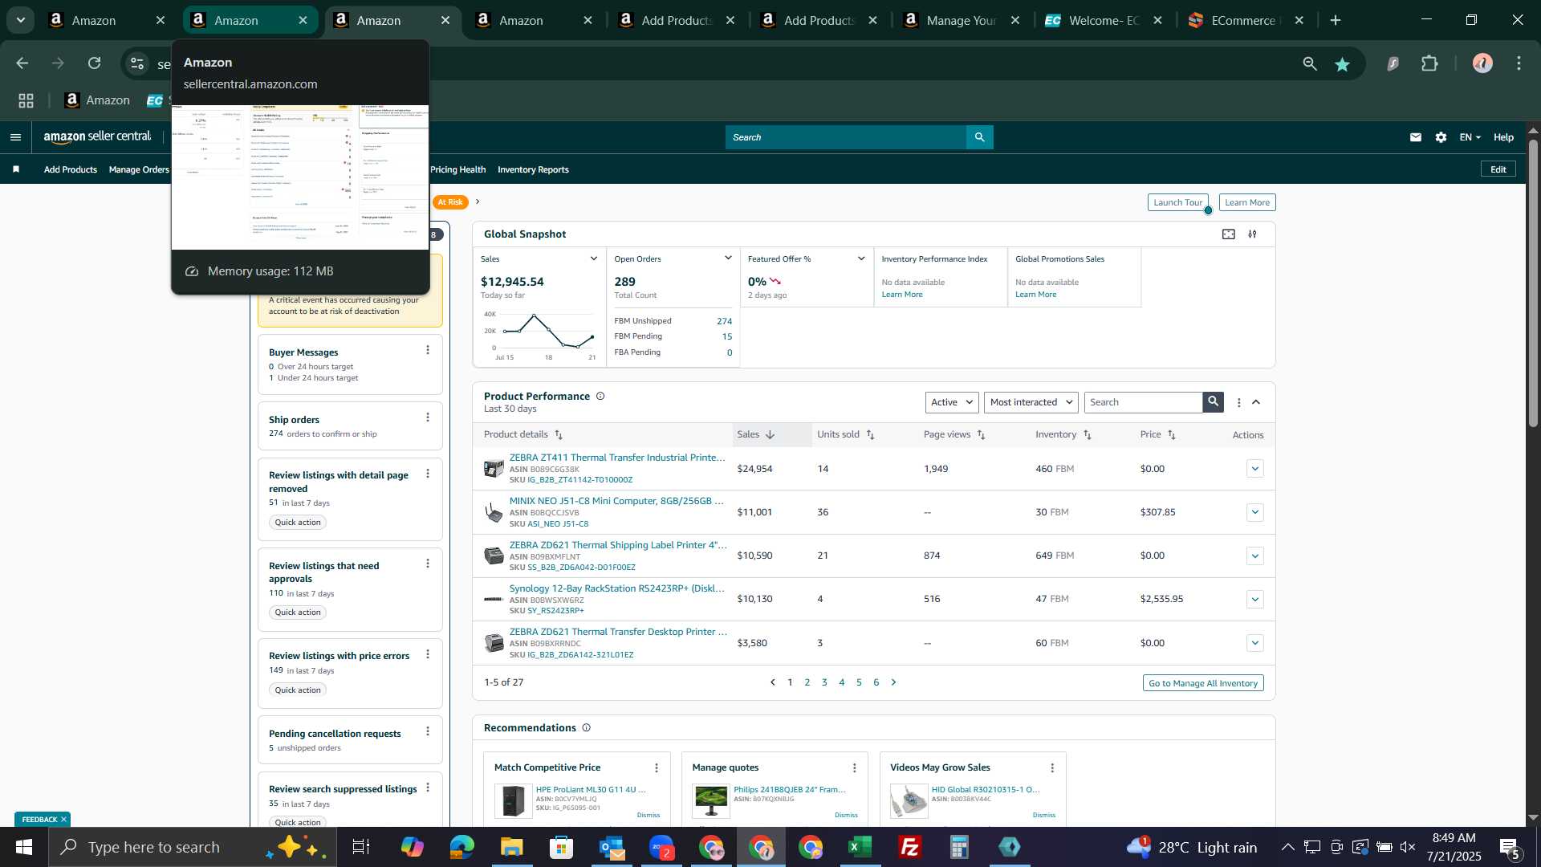
Task: Open Pricing Health nav item
Action: coord(457,169)
